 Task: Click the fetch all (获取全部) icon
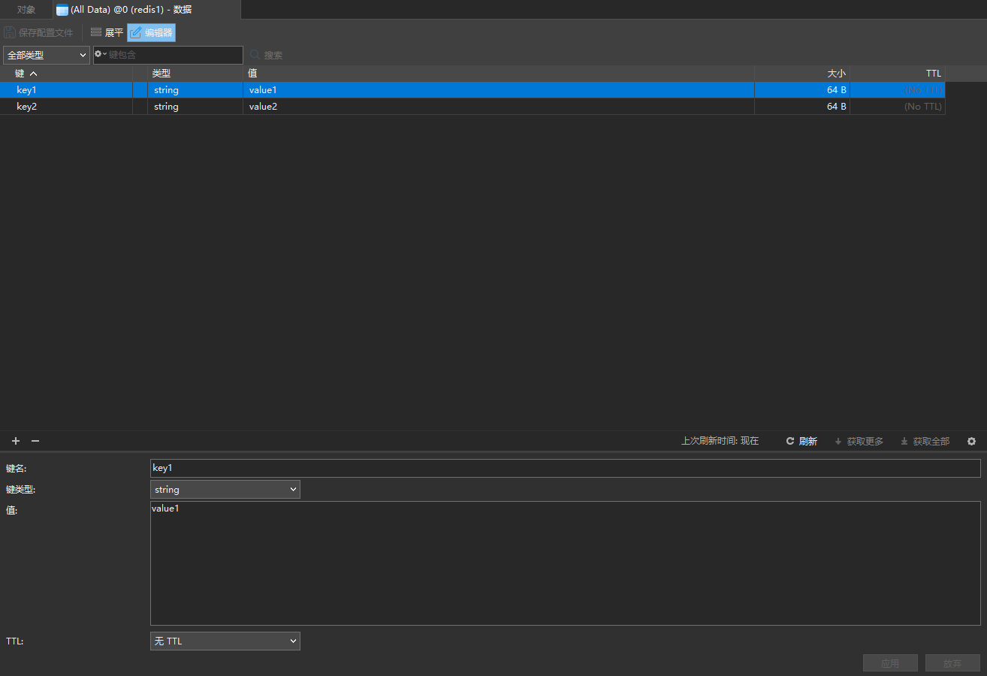[904, 441]
